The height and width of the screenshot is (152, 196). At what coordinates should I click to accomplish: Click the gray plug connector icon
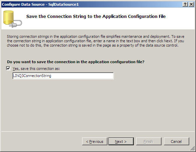pos(16,24)
